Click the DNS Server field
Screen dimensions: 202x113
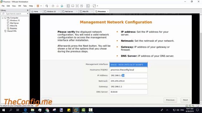pyautogui.click(x=128, y=92)
